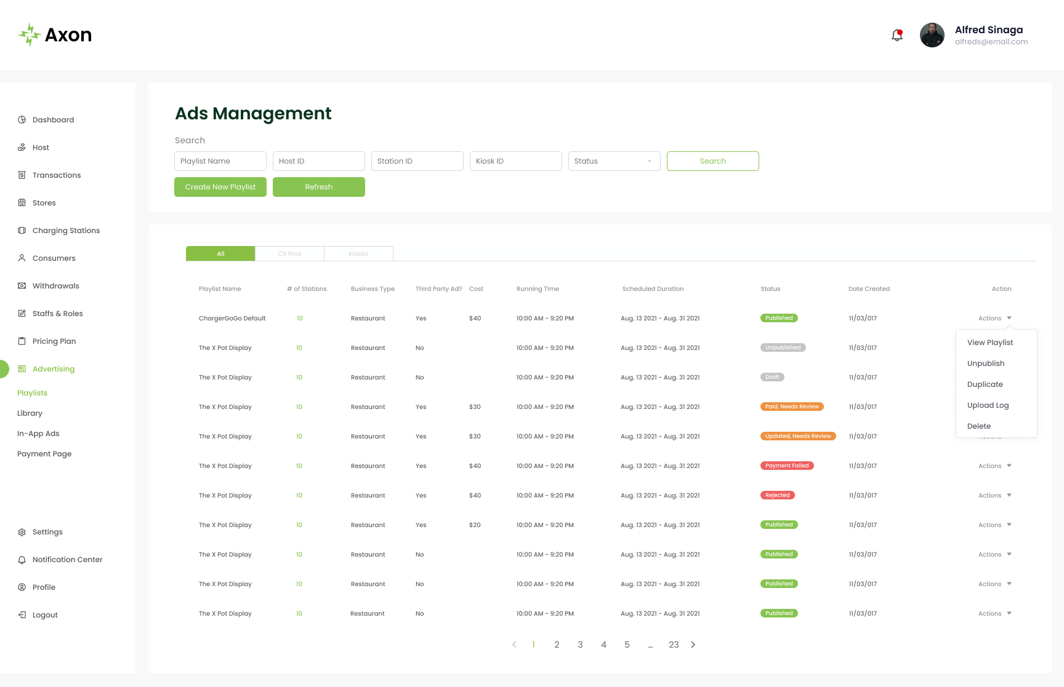The image size is (1064, 687).
Task: Go to page 2
Action: [x=557, y=645]
